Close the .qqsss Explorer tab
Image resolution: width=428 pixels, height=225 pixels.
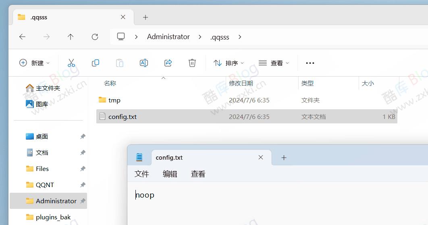(123, 17)
